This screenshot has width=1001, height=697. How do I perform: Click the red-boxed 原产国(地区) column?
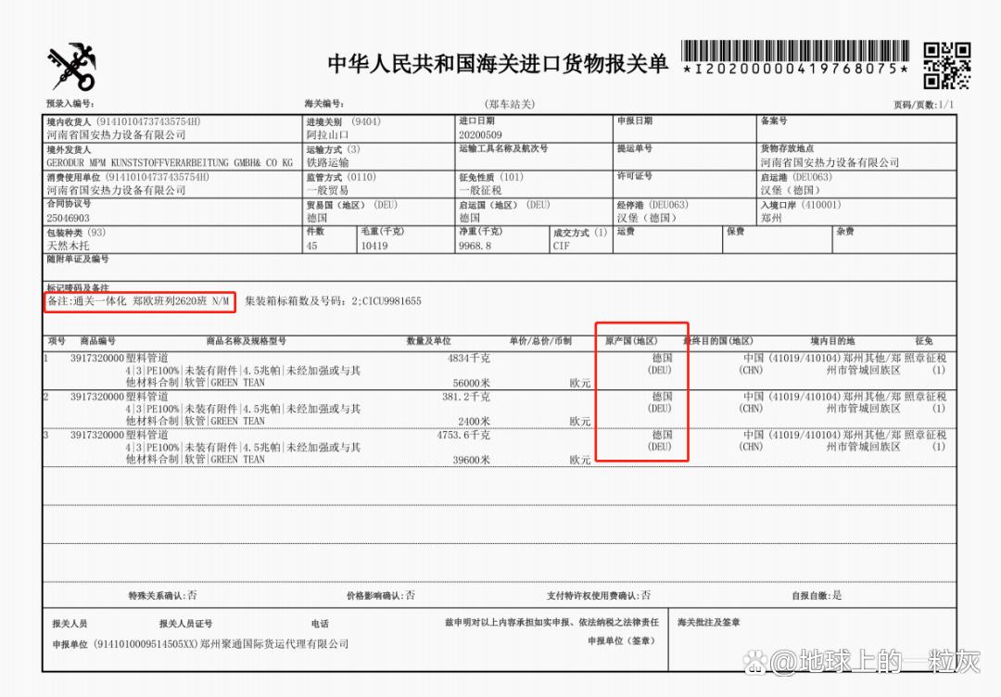pos(641,389)
